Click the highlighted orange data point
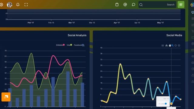 [x=171, y=104]
